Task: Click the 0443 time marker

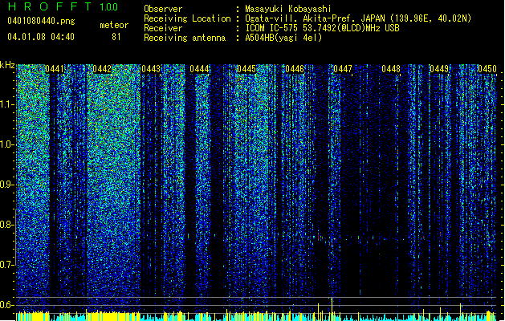Action: pos(151,69)
